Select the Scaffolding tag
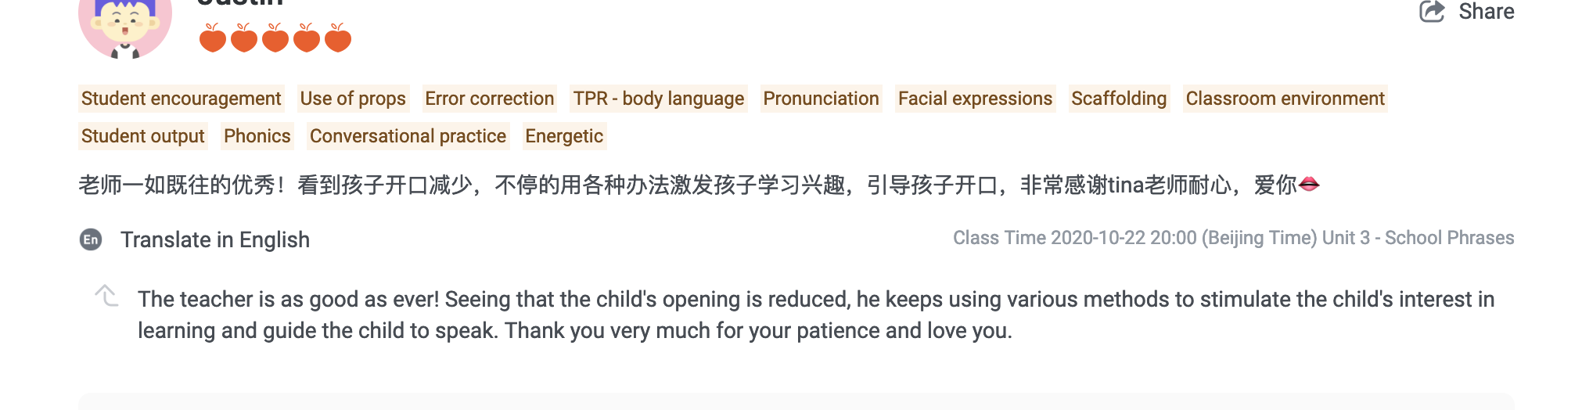This screenshot has width=1582, height=410. coord(1118,99)
